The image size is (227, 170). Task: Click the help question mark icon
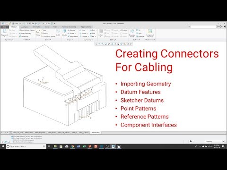[x=225, y=26]
